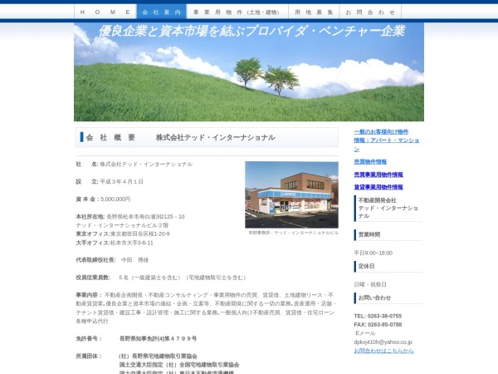Click the お問合わせはこちらから link
The height and width of the screenshot is (374, 498).
[x=383, y=351]
